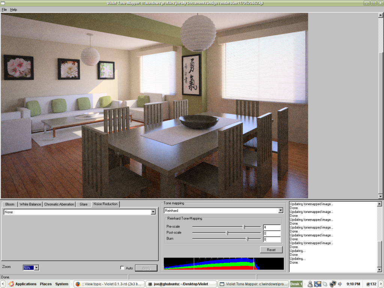The width and height of the screenshot is (384, 288).
Task: Click the user presence tray icon
Action: click(310, 284)
